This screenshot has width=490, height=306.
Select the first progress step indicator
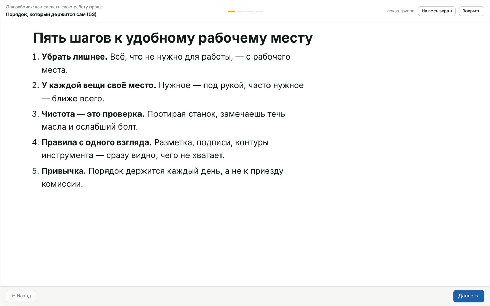pos(231,11)
